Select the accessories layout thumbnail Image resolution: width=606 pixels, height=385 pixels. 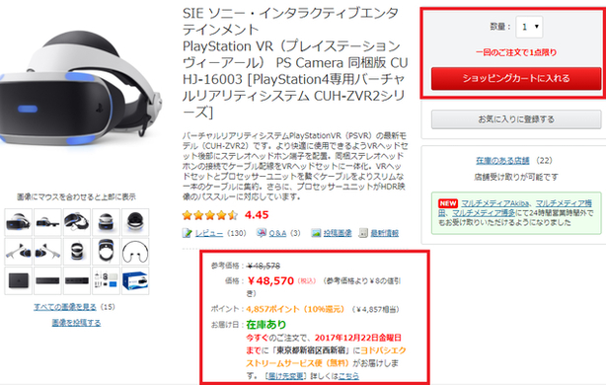click(106, 280)
